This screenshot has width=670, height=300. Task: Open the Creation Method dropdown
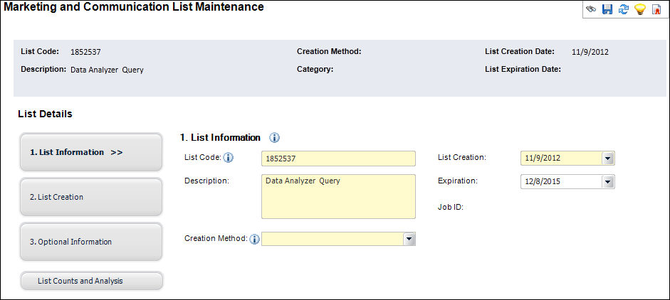click(409, 240)
